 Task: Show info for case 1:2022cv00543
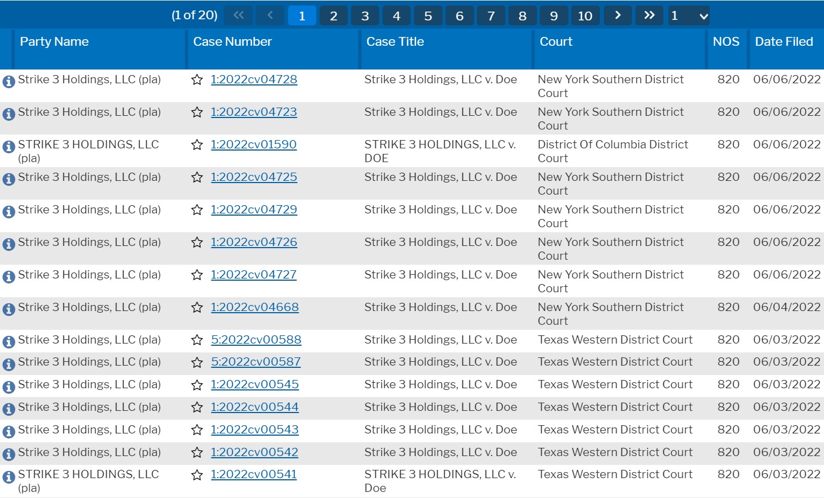[9, 432]
